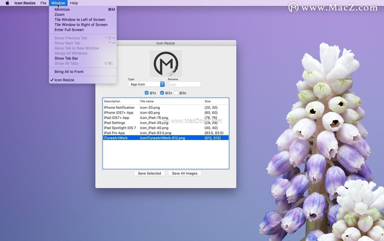Image resolution: width=384 pixels, height=241 pixels.
Task: Click the Save All Images button
Action: tap(185, 173)
